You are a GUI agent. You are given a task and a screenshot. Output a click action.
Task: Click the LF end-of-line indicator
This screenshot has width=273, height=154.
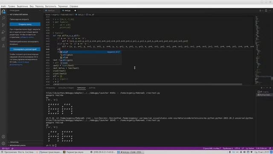(x=243, y=148)
